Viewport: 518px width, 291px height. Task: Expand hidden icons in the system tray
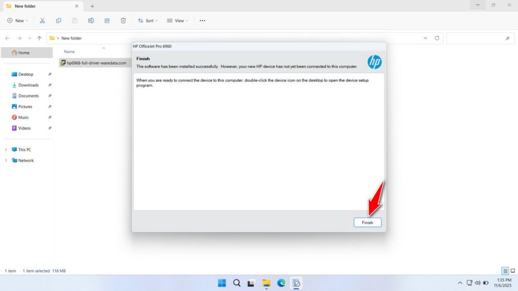(x=459, y=283)
